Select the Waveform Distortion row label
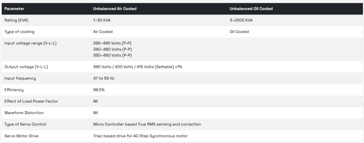This screenshot has width=364, height=143. tap(24, 113)
